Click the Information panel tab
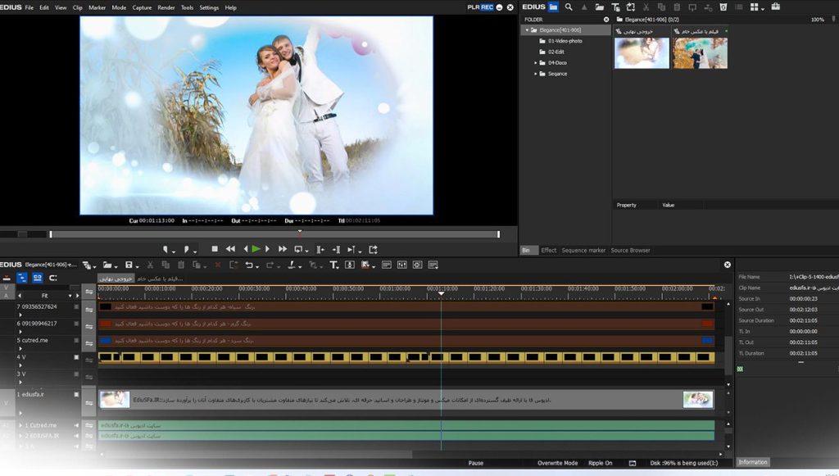Viewport: 839px width, 476px height. pyautogui.click(x=752, y=462)
